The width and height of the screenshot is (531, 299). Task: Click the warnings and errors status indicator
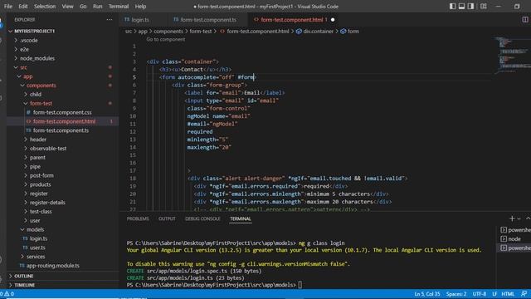(7, 294)
